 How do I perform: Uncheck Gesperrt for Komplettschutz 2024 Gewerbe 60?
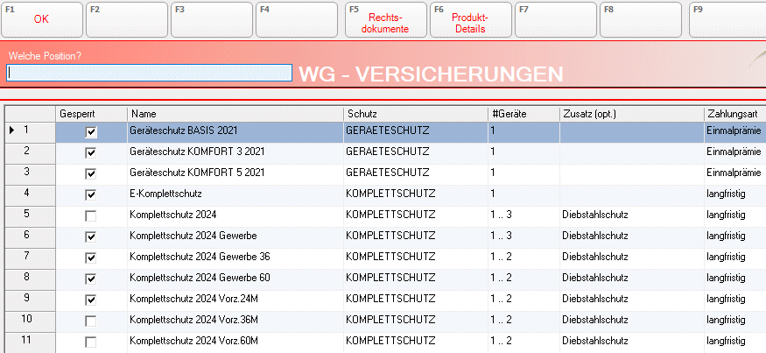(x=91, y=279)
